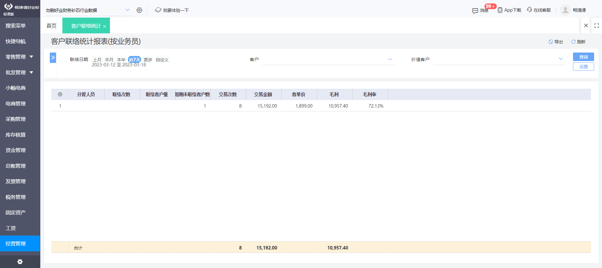Sort by 交易次数 column header
The width and height of the screenshot is (602, 268).
(x=228, y=94)
